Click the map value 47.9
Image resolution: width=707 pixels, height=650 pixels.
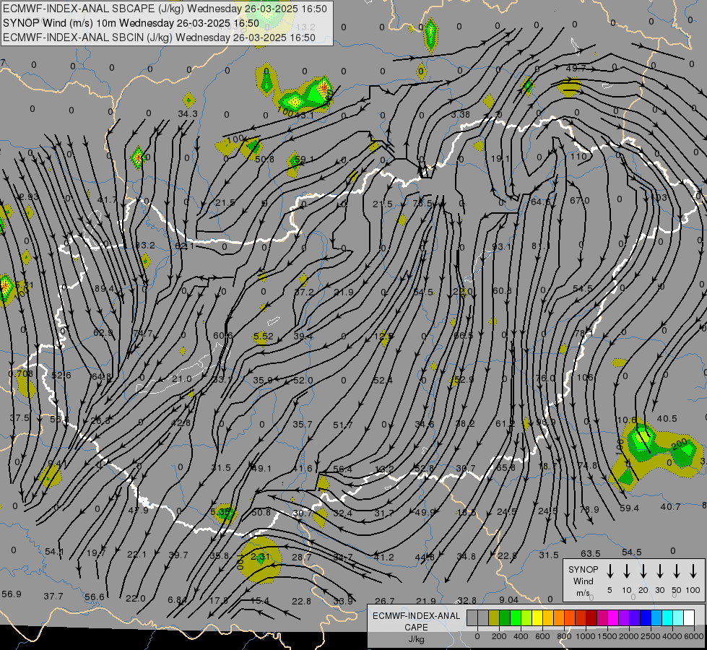click(x=139, y=510)
